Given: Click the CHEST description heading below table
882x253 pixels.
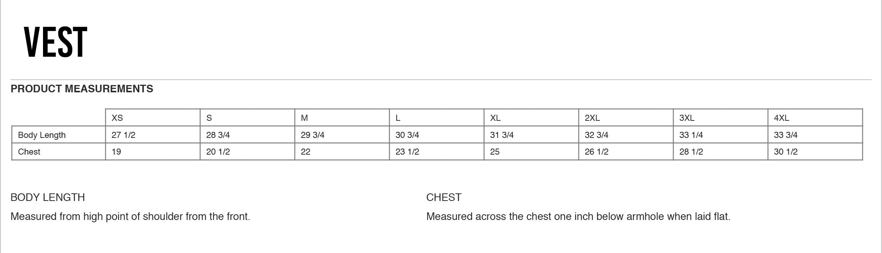Looking at the screenshot, I should [444, 198].
